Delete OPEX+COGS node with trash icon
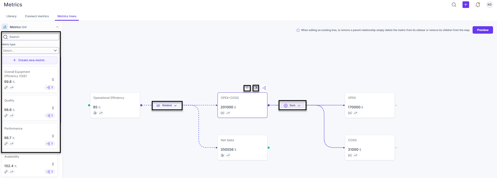The image size is (497, 178). pyautogui.click(x=247, y=88)
